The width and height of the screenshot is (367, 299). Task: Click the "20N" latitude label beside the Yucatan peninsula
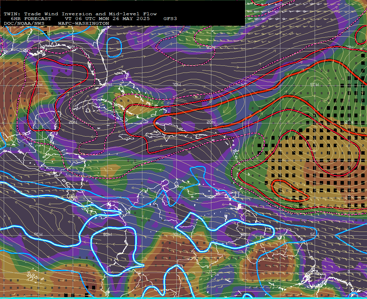click(x=73, y=122)
